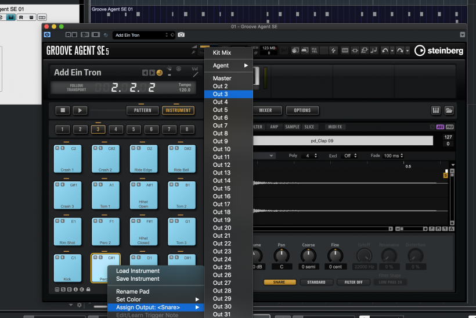476x318 pixels.
Task: Start pattern playback with the play button
Action: [80, 110]
